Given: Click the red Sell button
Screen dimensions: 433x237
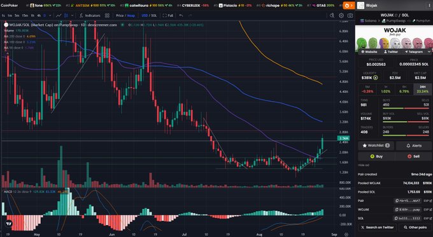Looking at the screenshot, I should 413,156.
